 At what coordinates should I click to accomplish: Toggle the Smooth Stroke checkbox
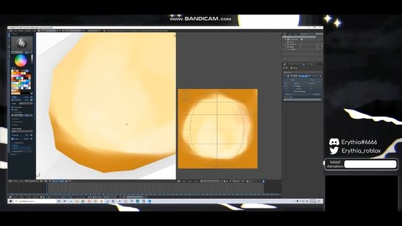tap(13, 143)
